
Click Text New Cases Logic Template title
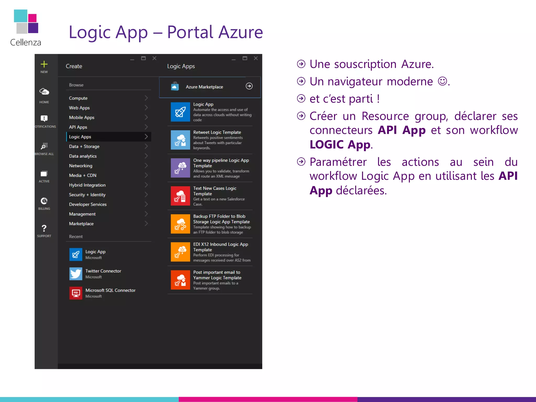(215, 191)
